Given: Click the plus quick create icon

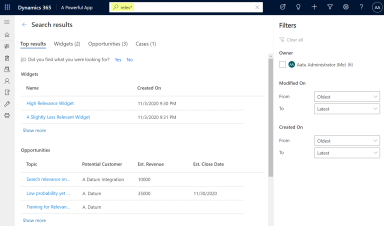Looking at the screenshot, I should pos(314,7).
